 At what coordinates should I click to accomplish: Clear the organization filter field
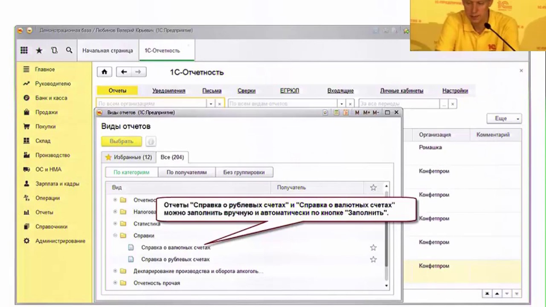pyautogui.click(x=220, y=104)
